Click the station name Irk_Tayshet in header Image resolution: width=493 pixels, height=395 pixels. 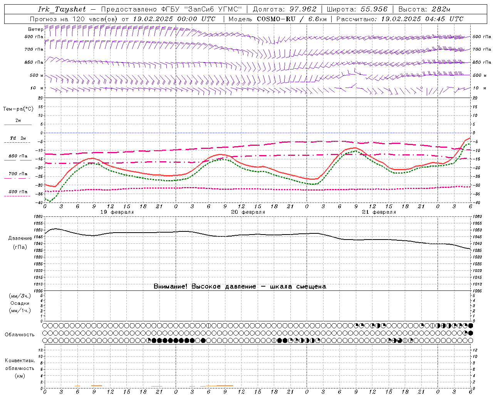pos(62,9)
